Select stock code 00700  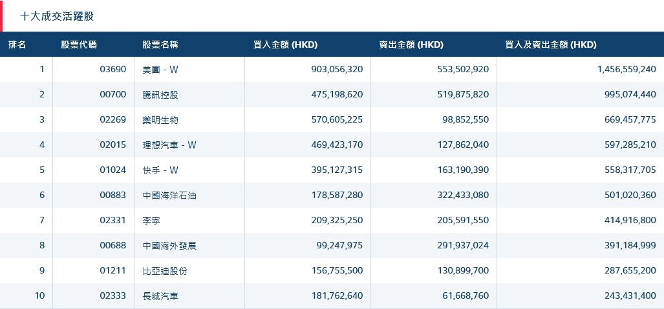click(x=113, y=95)
